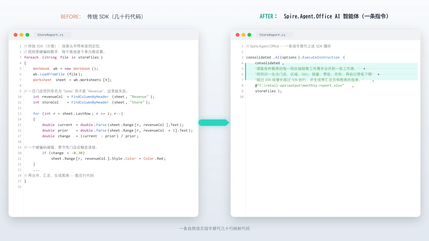Viewport: 429px width, 241px height.
Task: Click the 'storeFiles );' line in right window
Action: [x=268, y=91]
